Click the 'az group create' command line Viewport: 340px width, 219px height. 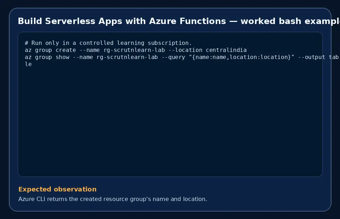(x=136, y=50)
